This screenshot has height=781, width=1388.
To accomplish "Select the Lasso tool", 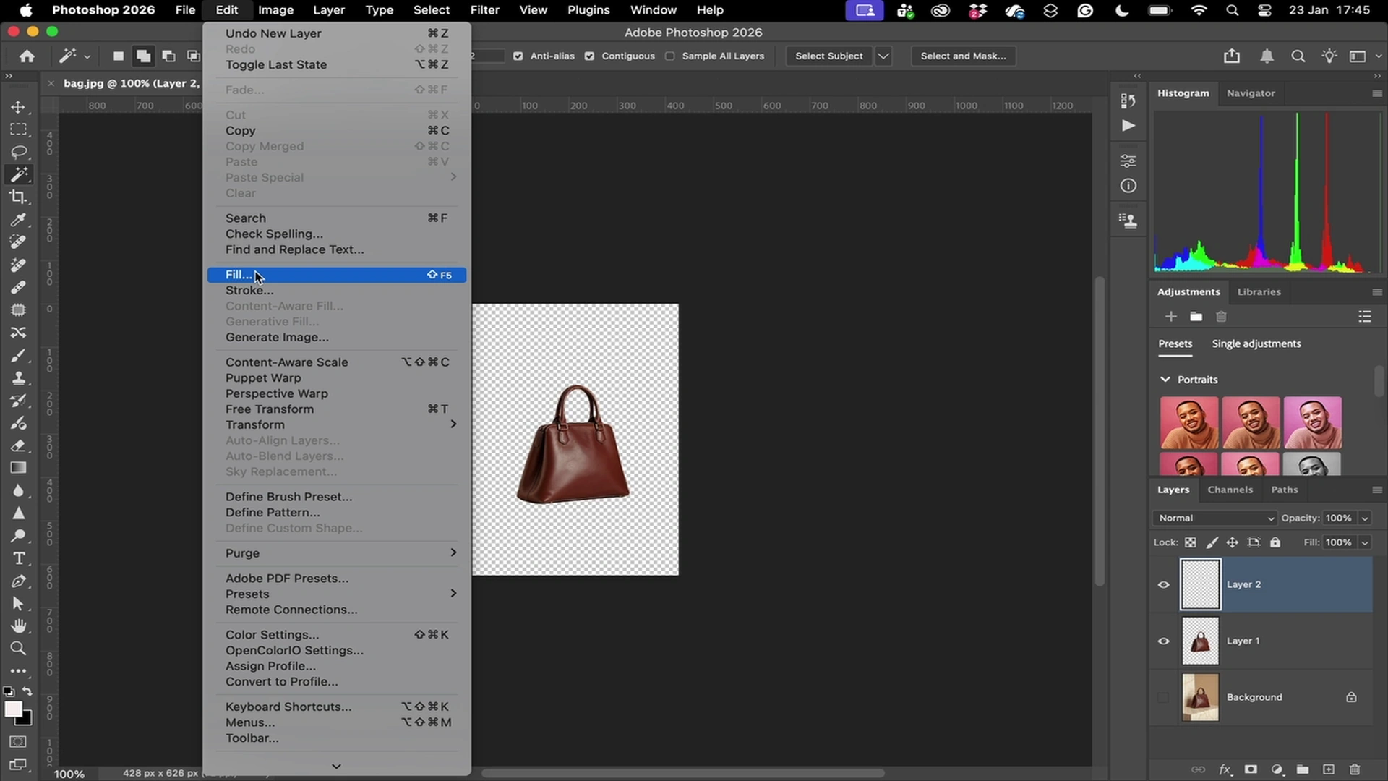I will point(18,152).
